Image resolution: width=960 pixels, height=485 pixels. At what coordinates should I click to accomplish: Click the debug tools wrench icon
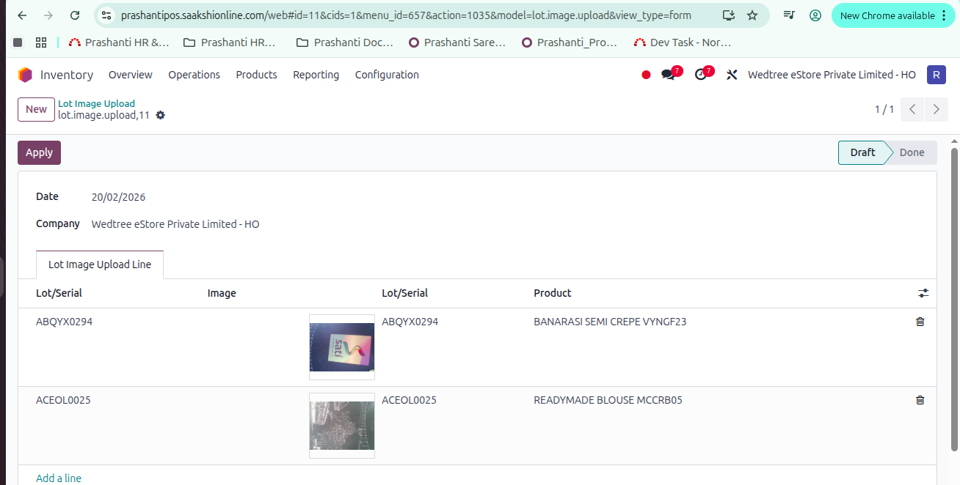tap(731, 75)
